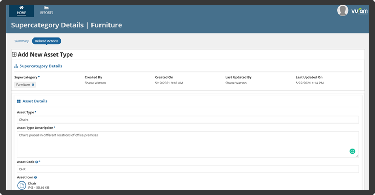
Task: Focus the Asset Type field with Chairs
Action: (188, 120)
